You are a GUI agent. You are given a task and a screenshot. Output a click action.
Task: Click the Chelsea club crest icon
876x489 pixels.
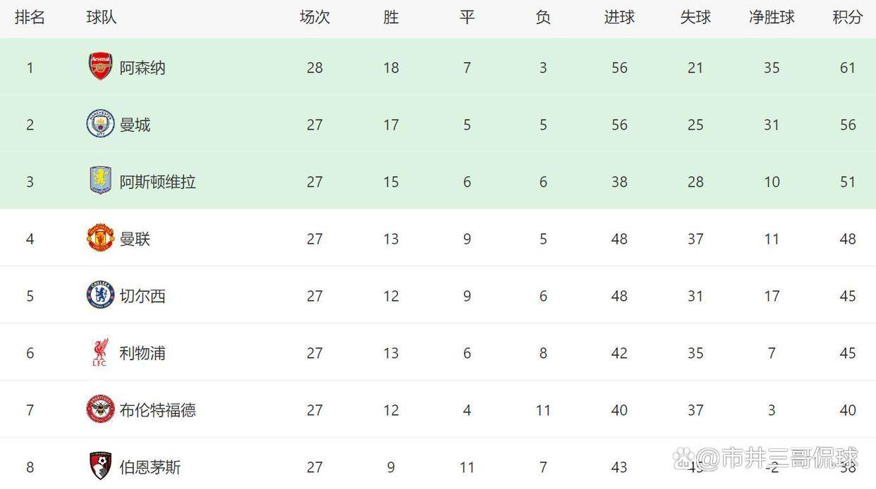pos(100,295)
